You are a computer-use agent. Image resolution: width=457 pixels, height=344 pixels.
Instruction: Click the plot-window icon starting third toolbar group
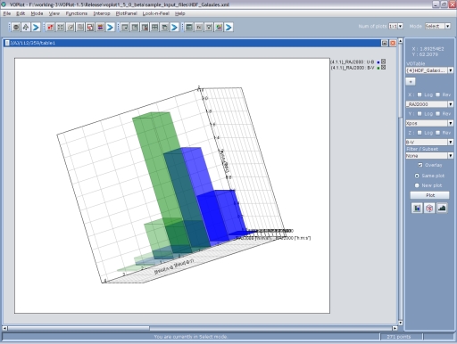click(125, 28)
